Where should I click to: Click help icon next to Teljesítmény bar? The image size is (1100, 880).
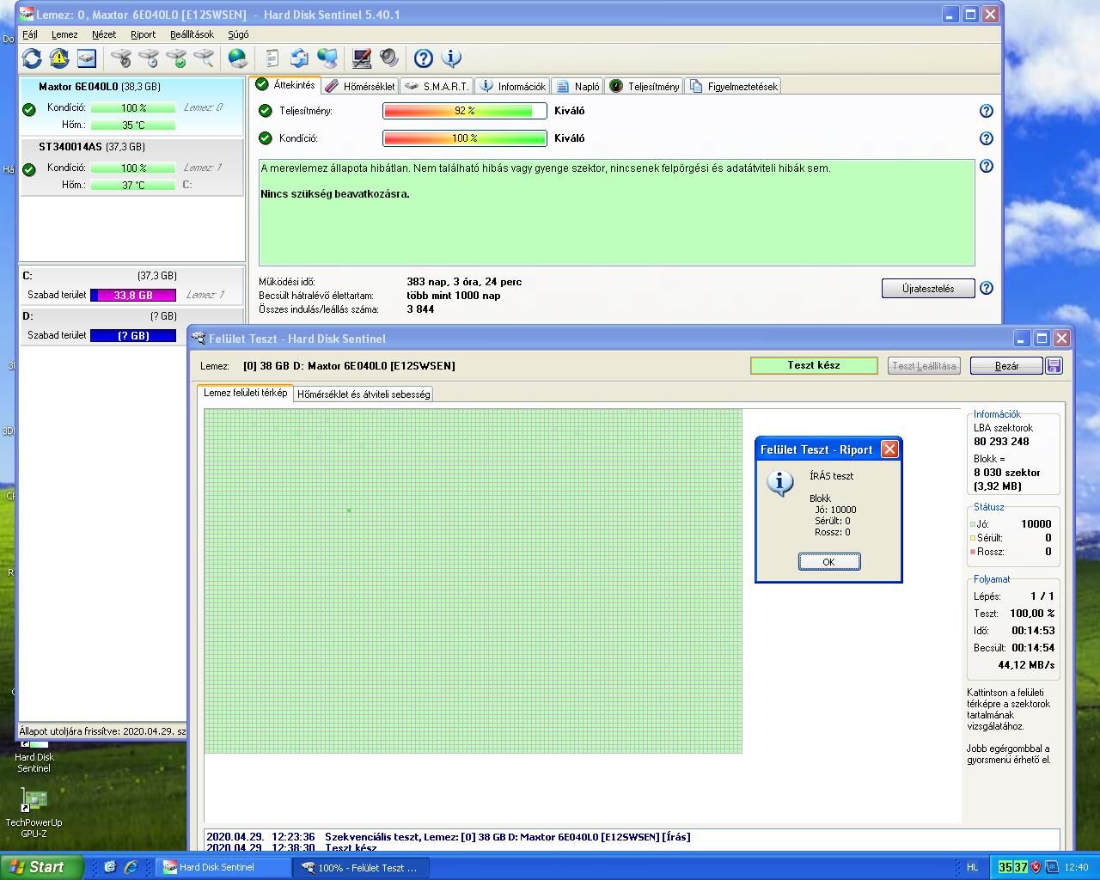pos(987,111)
